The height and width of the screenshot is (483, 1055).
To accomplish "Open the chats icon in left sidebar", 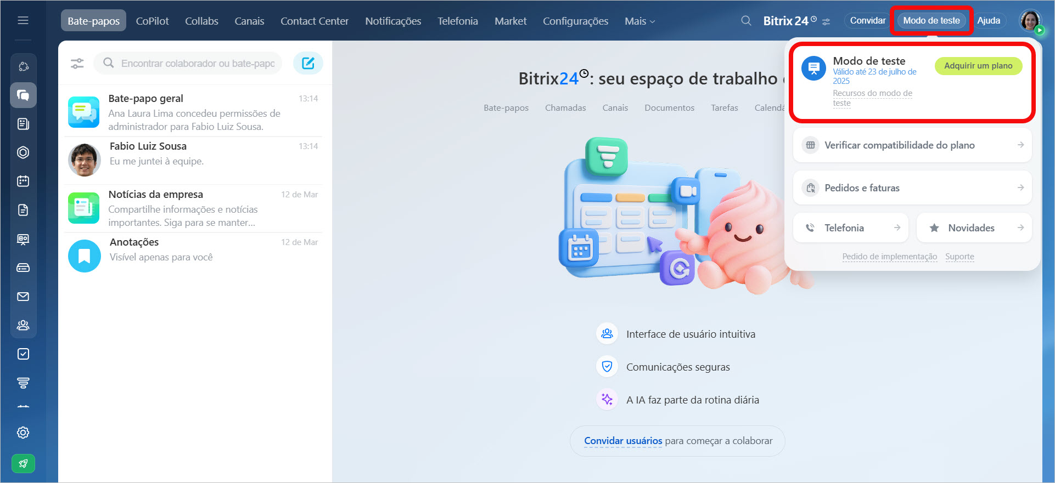I will (23, 95).
